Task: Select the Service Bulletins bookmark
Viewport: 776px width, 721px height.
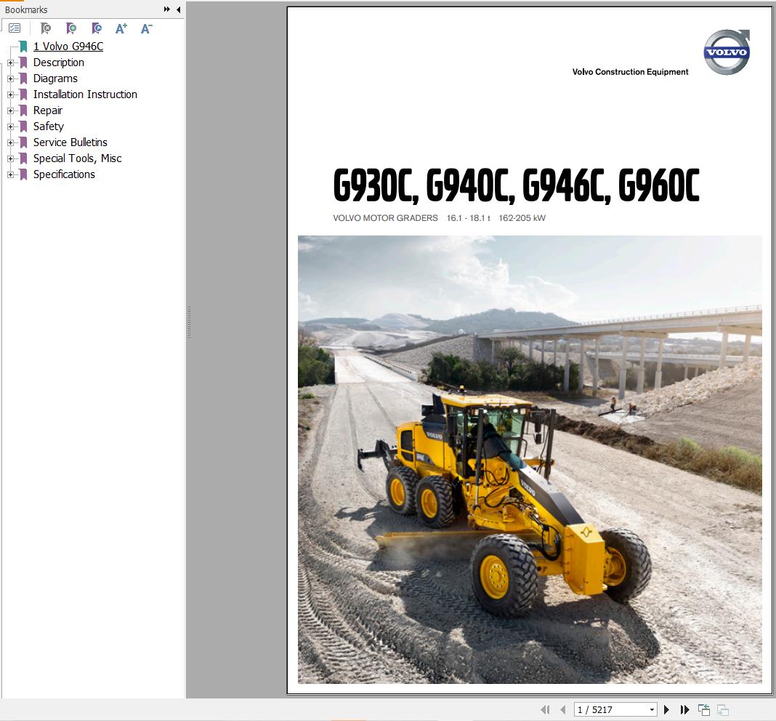Action: coord(70,142)
